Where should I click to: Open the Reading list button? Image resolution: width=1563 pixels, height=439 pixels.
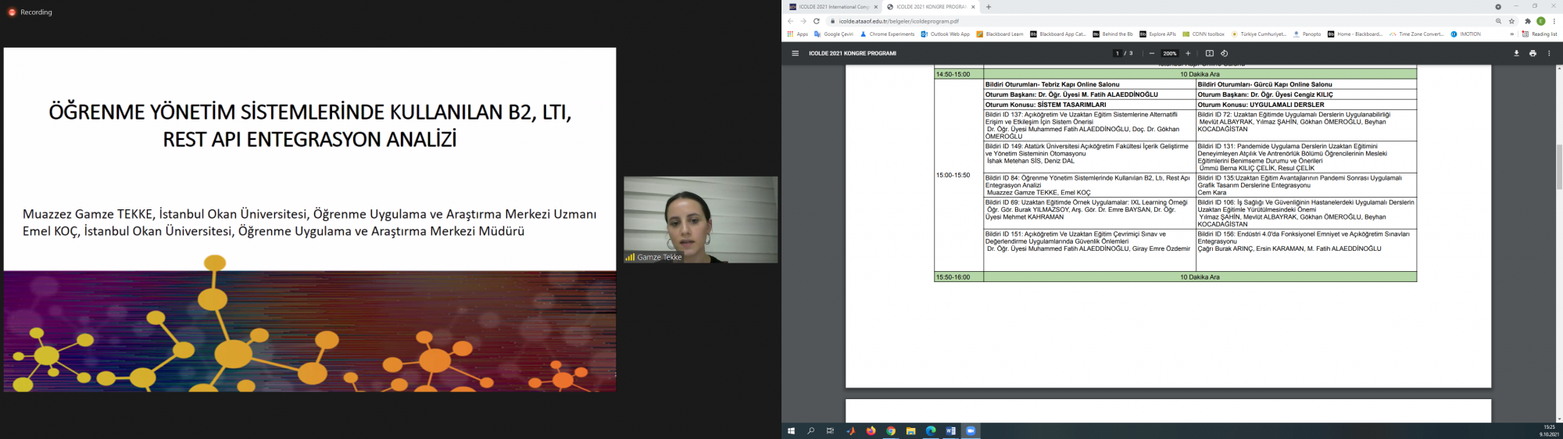1540,34
